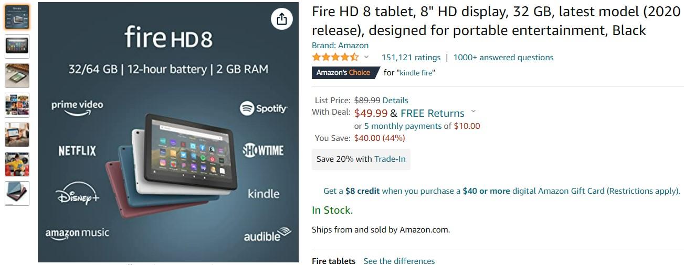View second thumbnail of tablet front
The height and width of the screenshot is (265, 684).
point(17,46)
